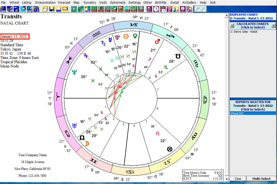Click right arrow in Calculated Charts header

tap(273, 26)
